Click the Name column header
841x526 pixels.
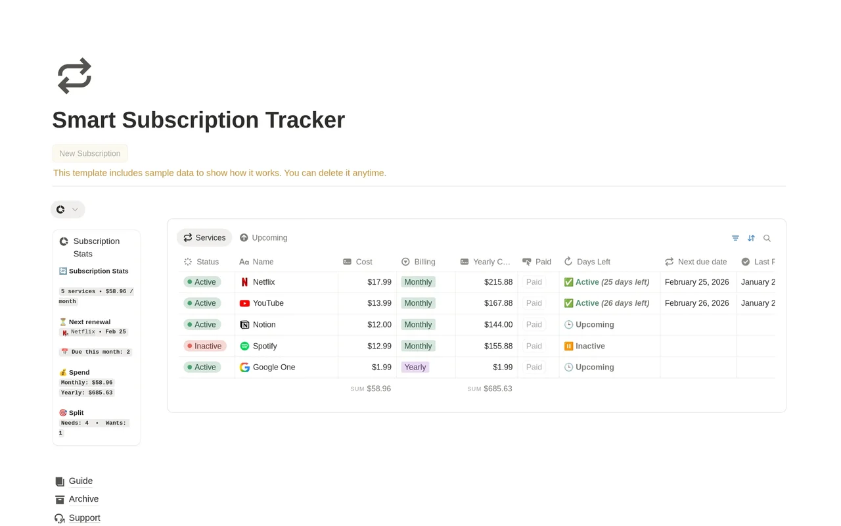(286, 262)
